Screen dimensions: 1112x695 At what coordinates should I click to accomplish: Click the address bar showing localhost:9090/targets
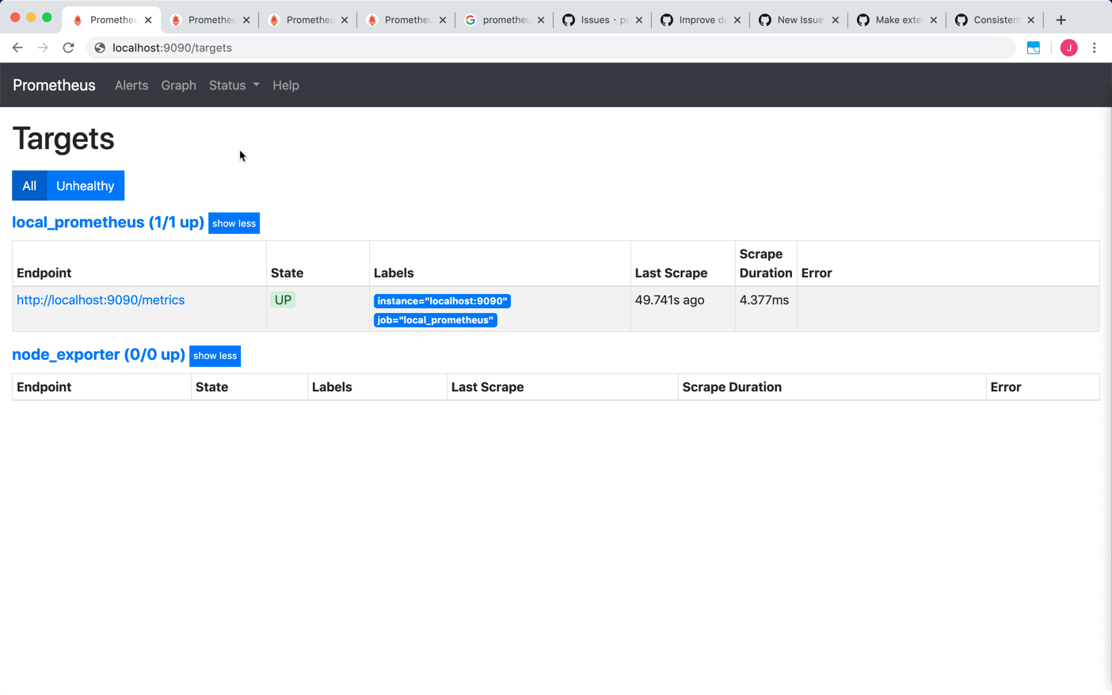click(x=550, y=48)
